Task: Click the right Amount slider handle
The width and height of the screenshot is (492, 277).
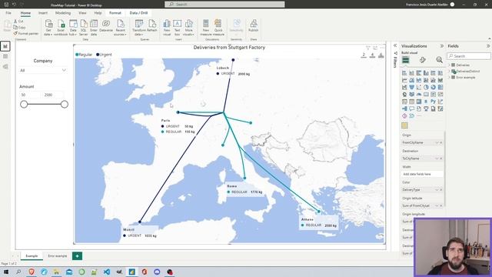Action: [x=65, y=105]
